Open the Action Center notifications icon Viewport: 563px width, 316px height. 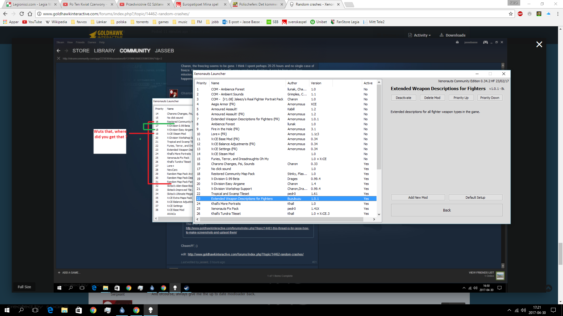click(x=553, y=310)
